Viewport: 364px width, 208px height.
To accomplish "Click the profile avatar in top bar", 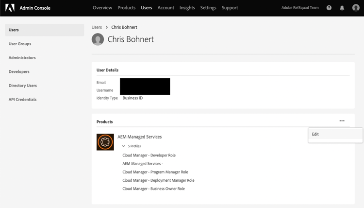I will 356,8.
